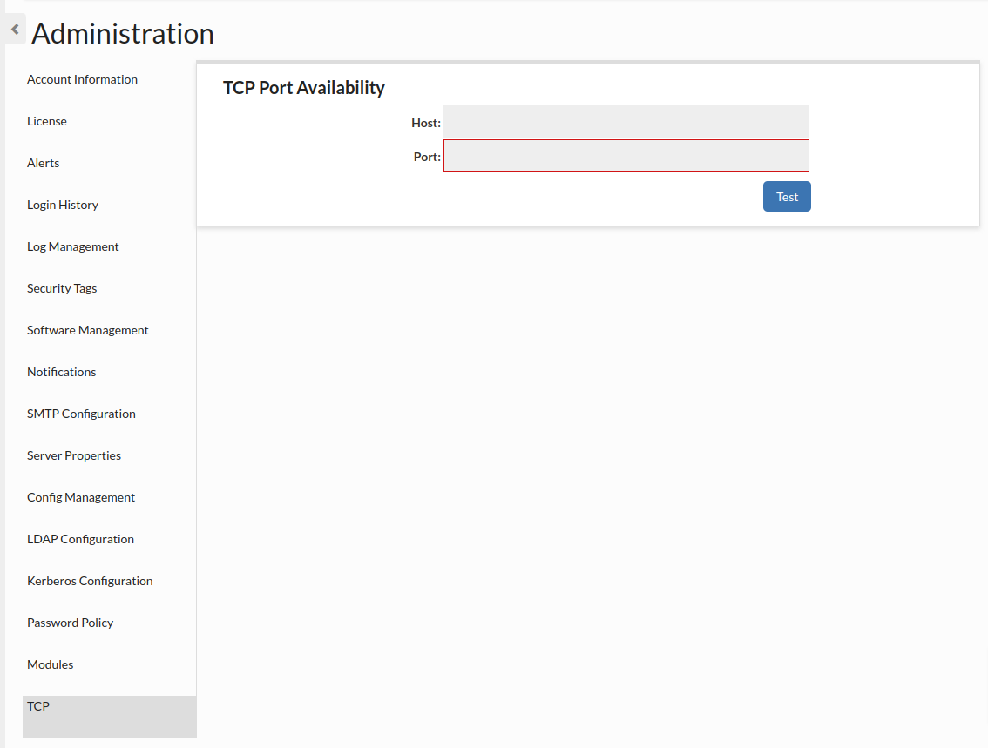Open Config Management
Screen dimensions: 988x748
tap(81, 497)
